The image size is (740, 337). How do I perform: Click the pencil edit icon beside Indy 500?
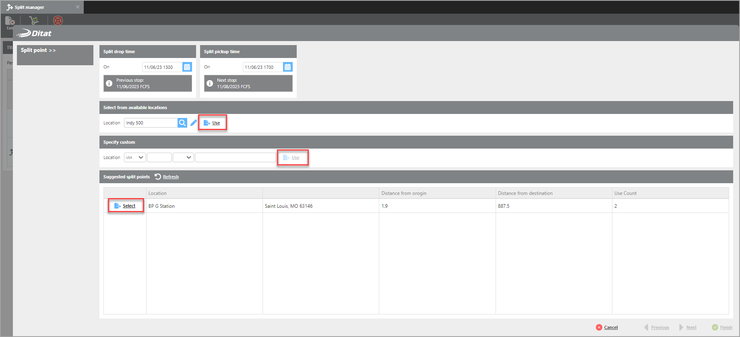194,123
